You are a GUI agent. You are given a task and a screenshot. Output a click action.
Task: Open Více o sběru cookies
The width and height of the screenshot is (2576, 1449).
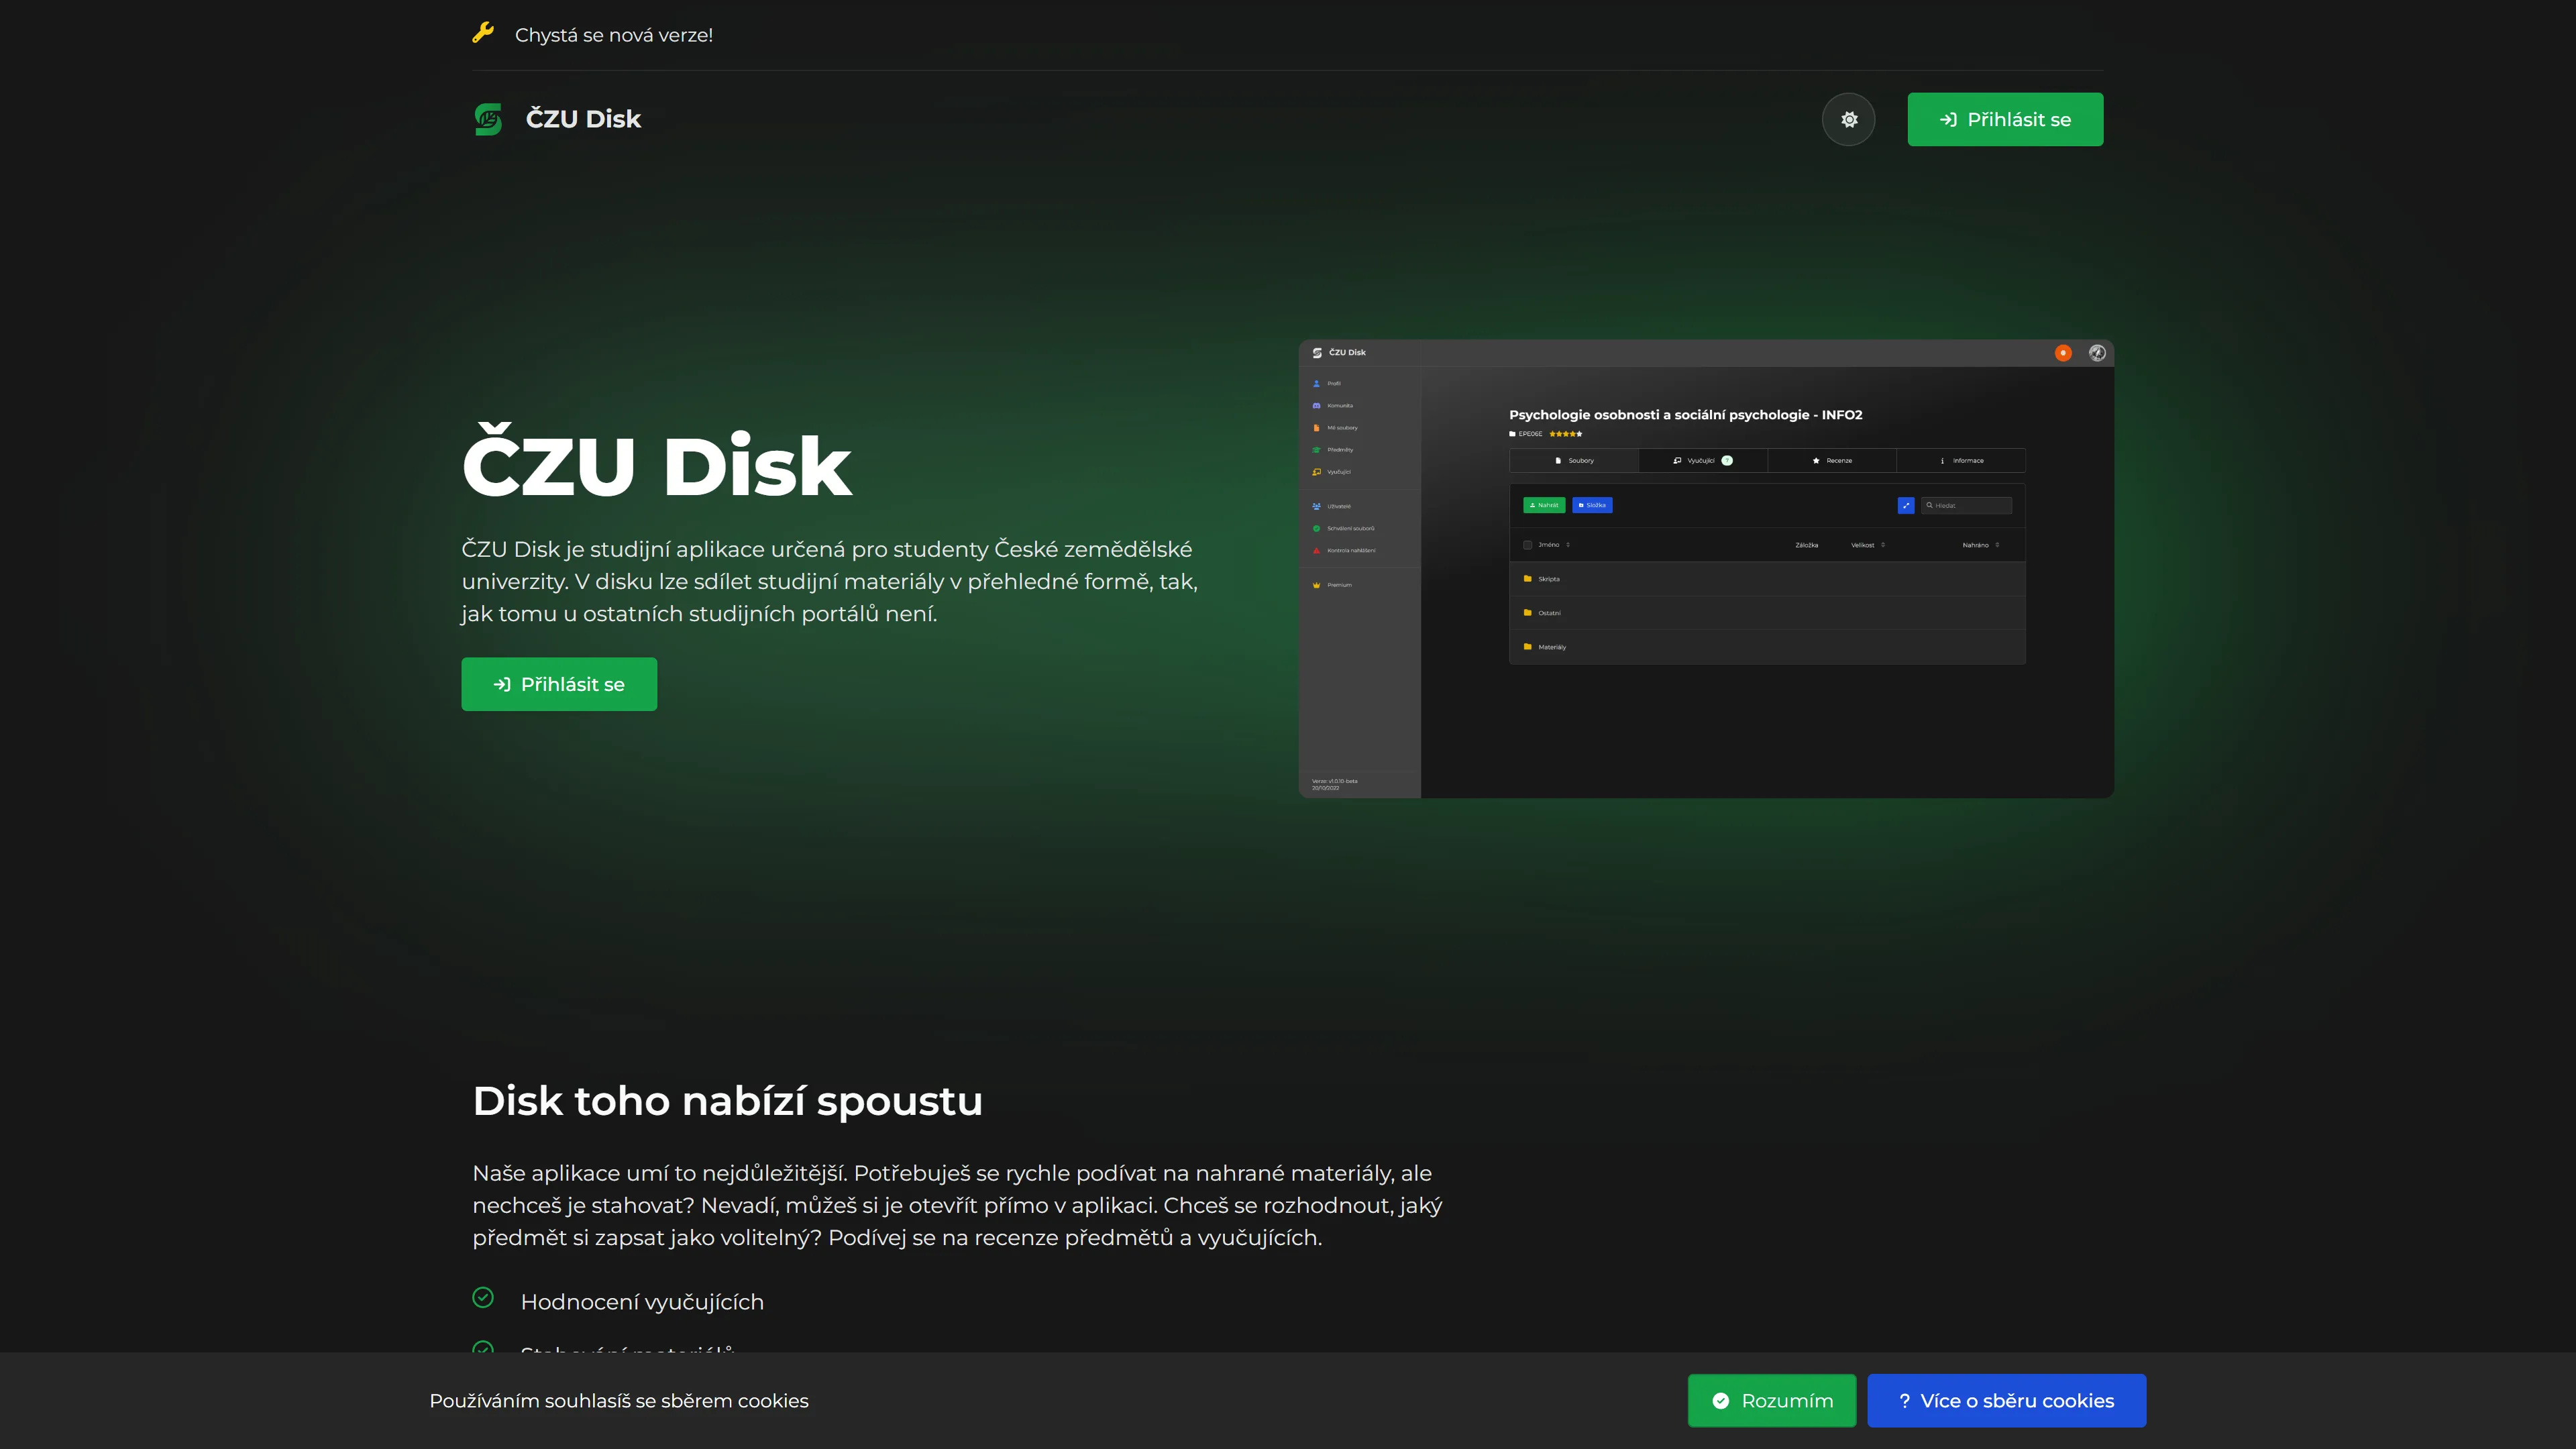(x=2006, y=1400)
